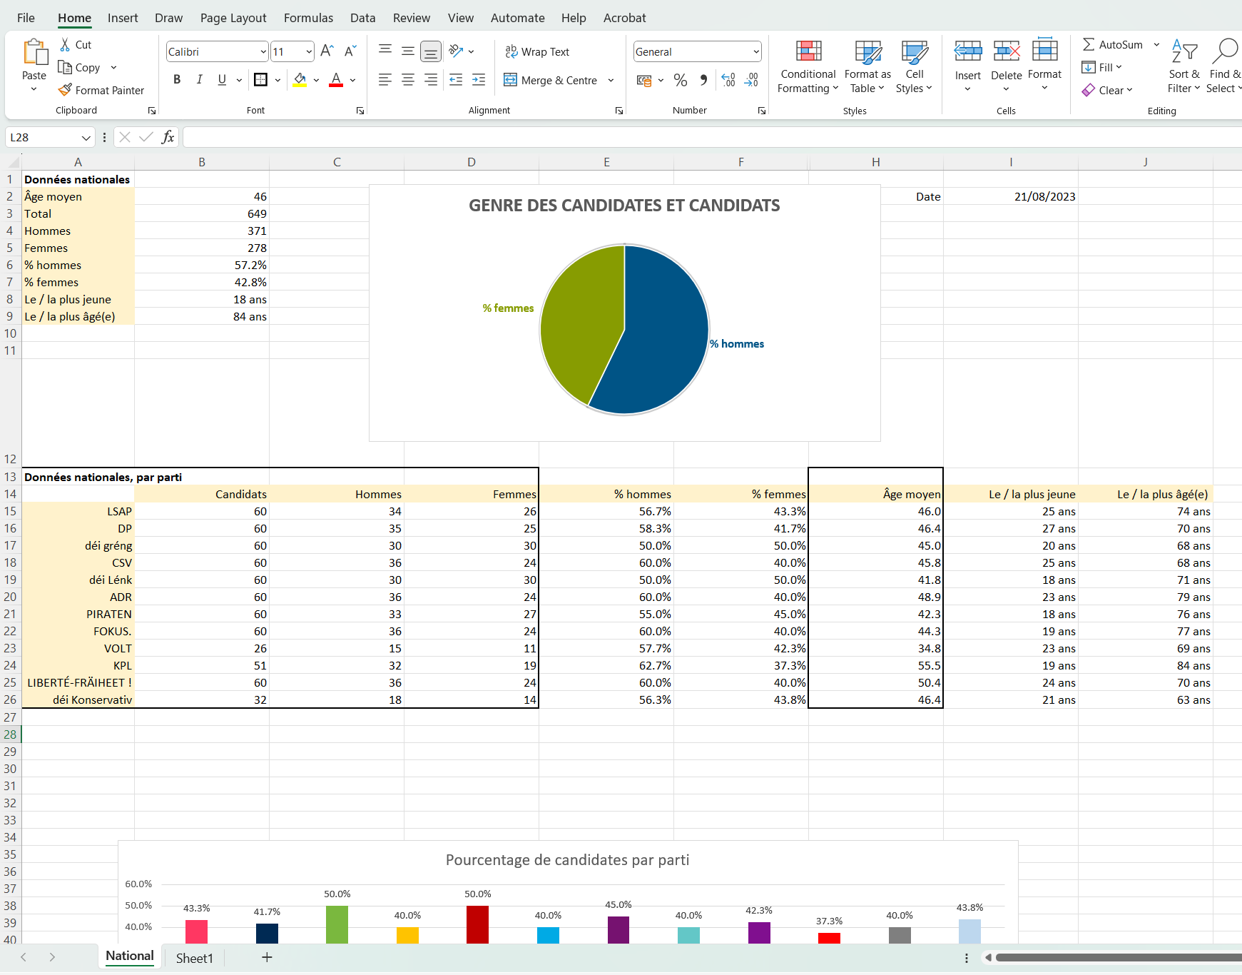
Task: Open Cell Styles gallery
Action: click(x=915, y=67)
